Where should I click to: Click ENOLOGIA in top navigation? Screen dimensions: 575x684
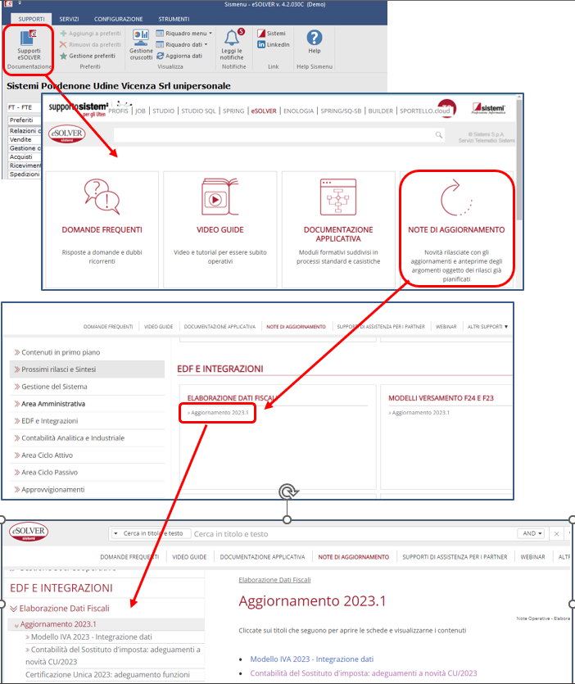[298, 111]
